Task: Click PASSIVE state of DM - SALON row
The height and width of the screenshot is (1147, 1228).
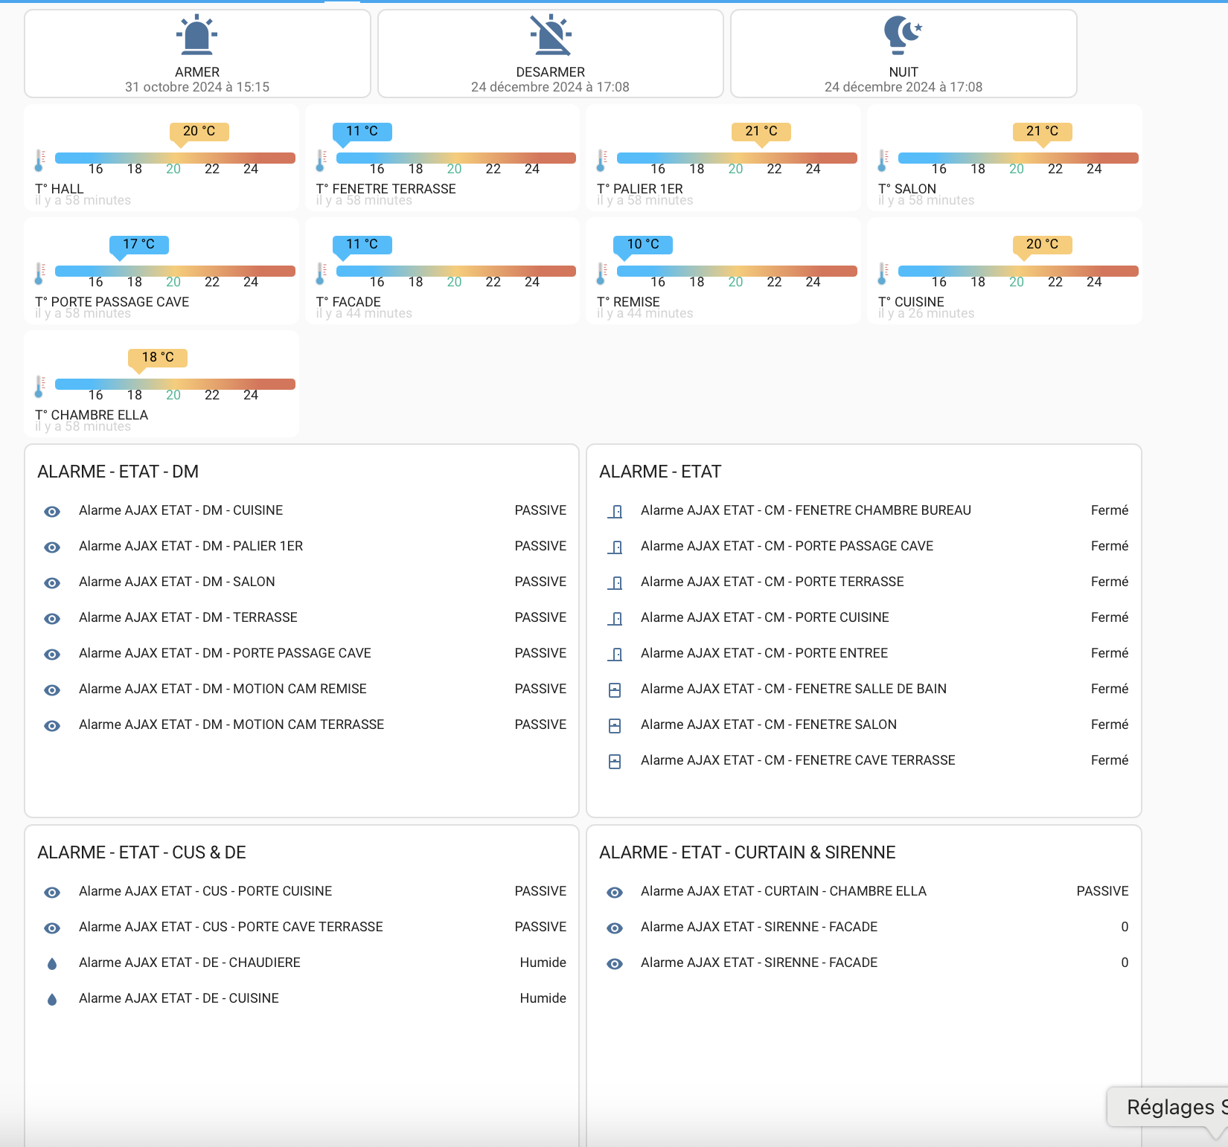Action: coord(540,582)
